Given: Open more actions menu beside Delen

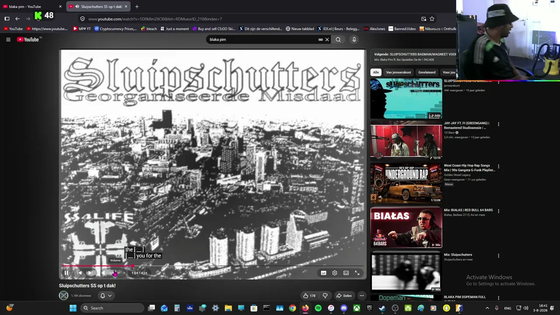Looking at the screenshot, I should (x=361, y=296).
